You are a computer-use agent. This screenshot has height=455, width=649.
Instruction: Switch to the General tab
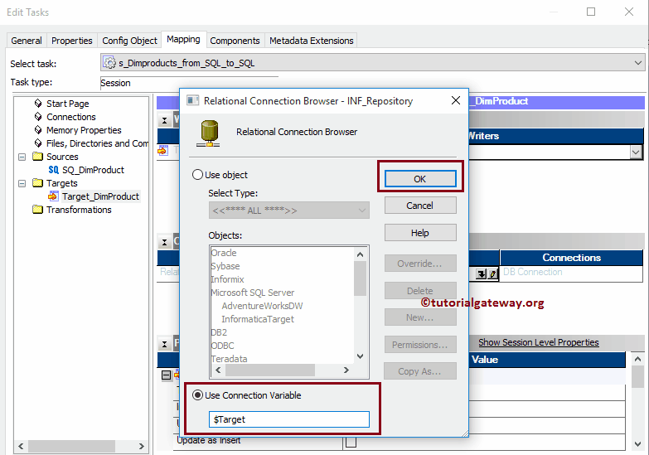pos(27,41)
